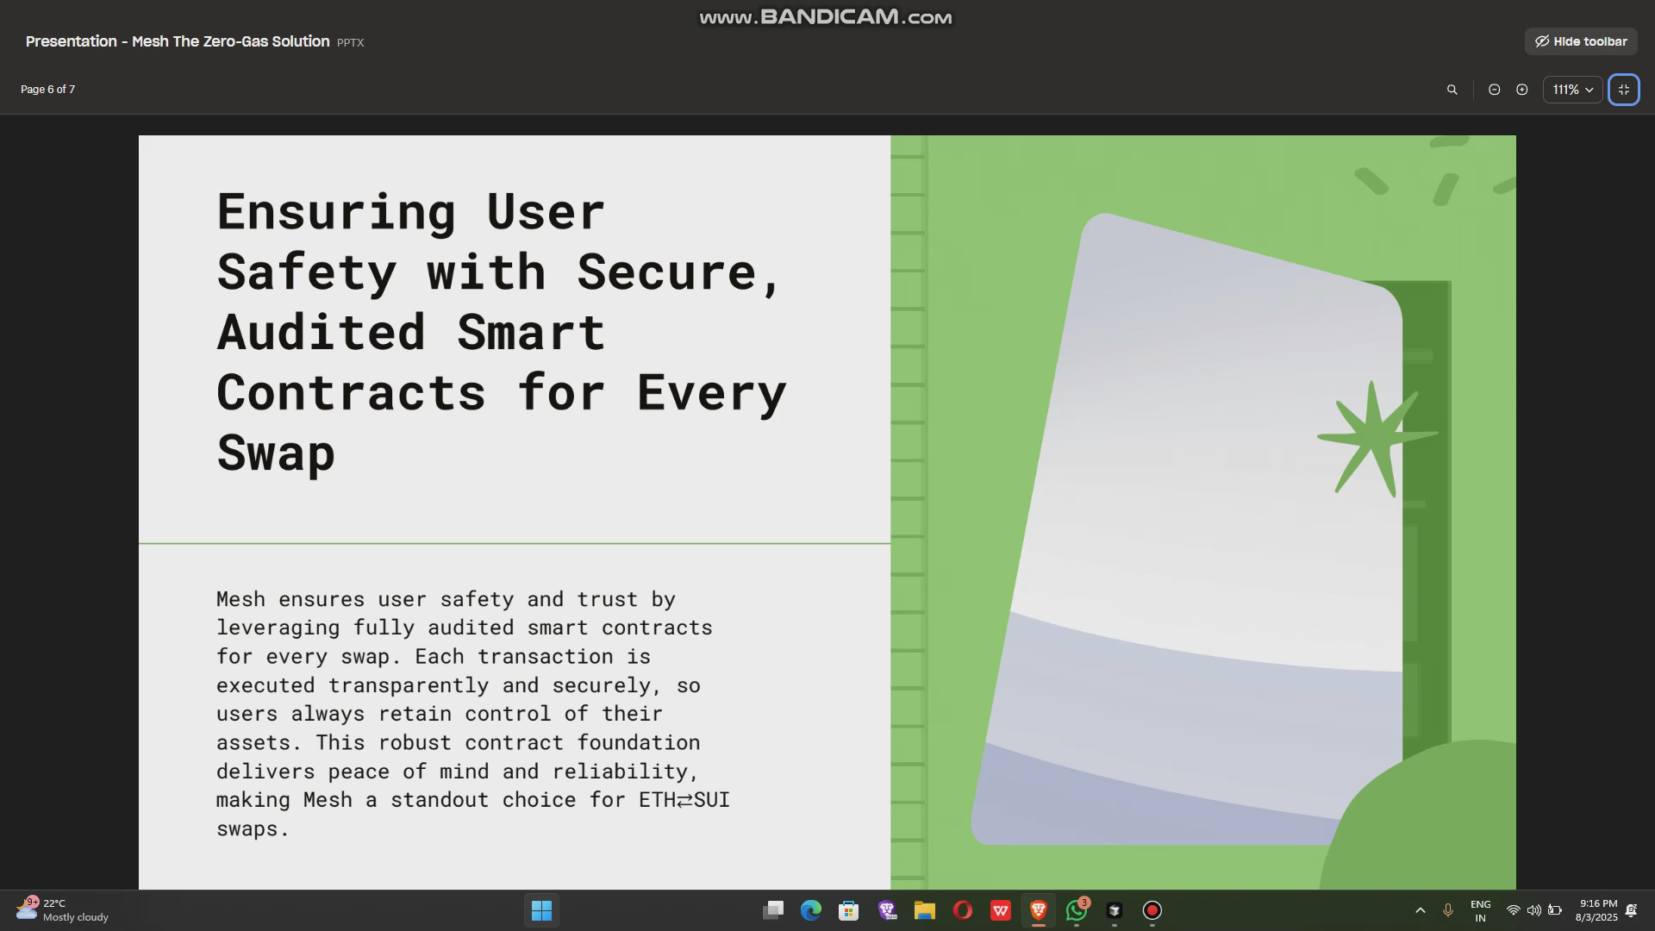This screenshot has width=1655, height=931.
Task: Open the black cube app on taskbar
Action: click(1115, 910)
